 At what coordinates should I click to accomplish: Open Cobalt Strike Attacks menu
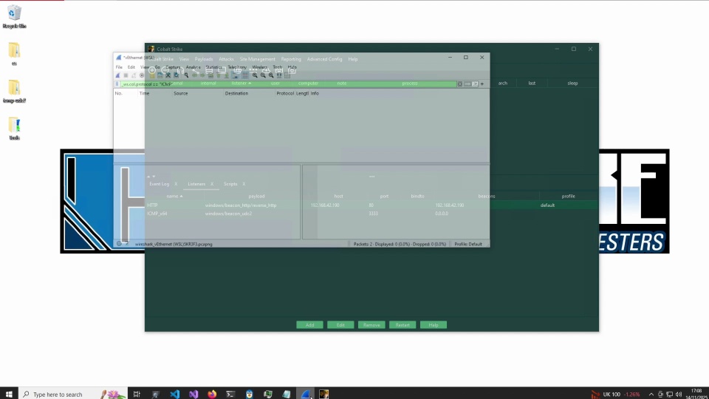[x=226, y=59]
